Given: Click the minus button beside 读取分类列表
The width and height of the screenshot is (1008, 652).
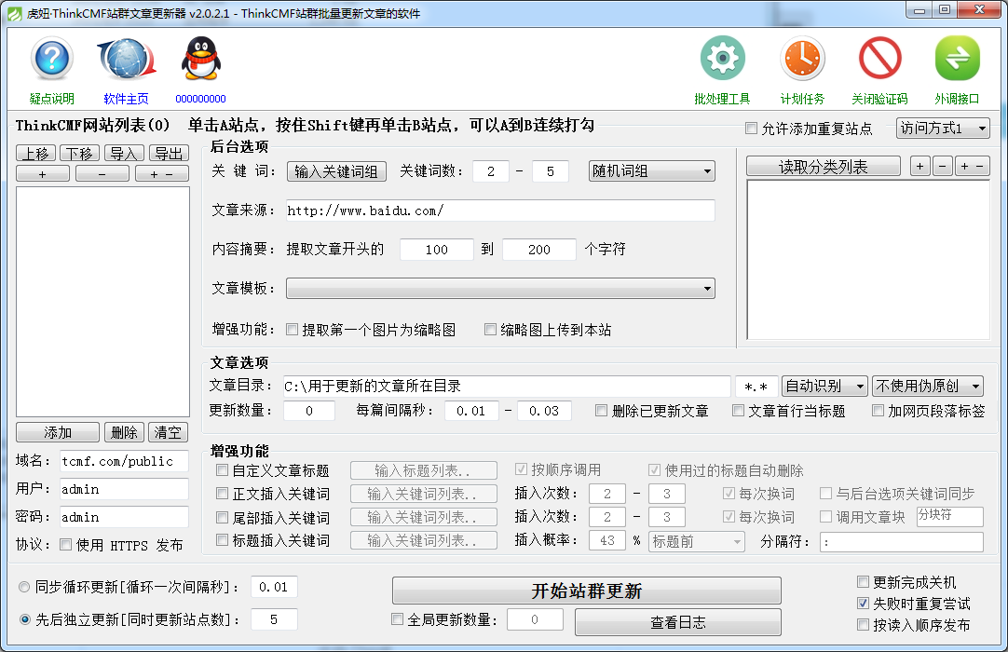Looking at the screenshot, I should coord(943,167).
